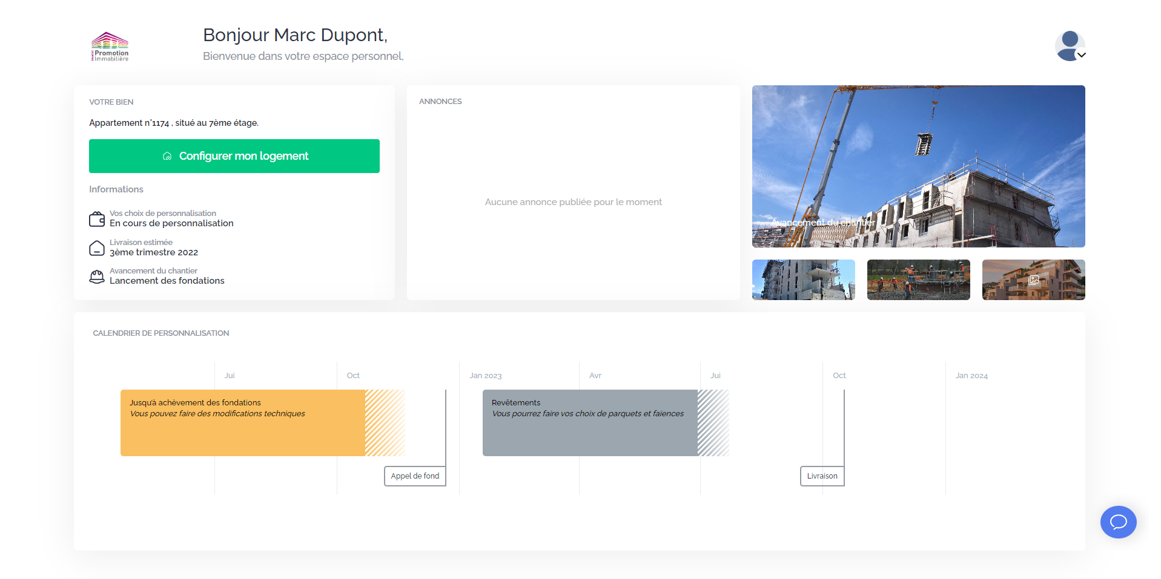The image size is (1161, 579).
Task: Click the image gallery icon on thumbnail
Action: (x=1034, y=280)
